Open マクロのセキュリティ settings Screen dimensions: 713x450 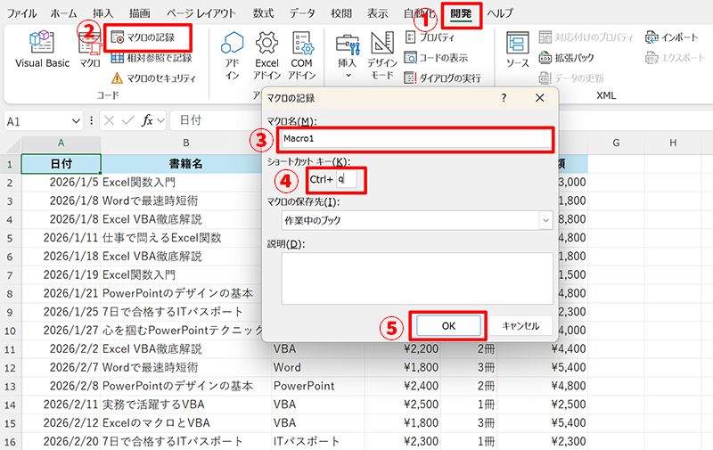click(152, 78)
